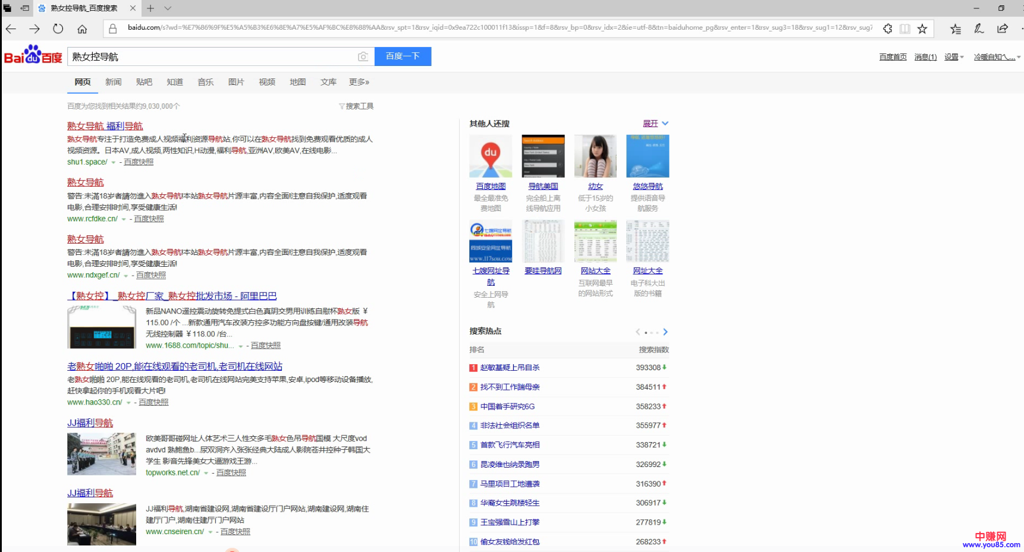
Task: Click the Baidu search input field
Action: point(211,56)
